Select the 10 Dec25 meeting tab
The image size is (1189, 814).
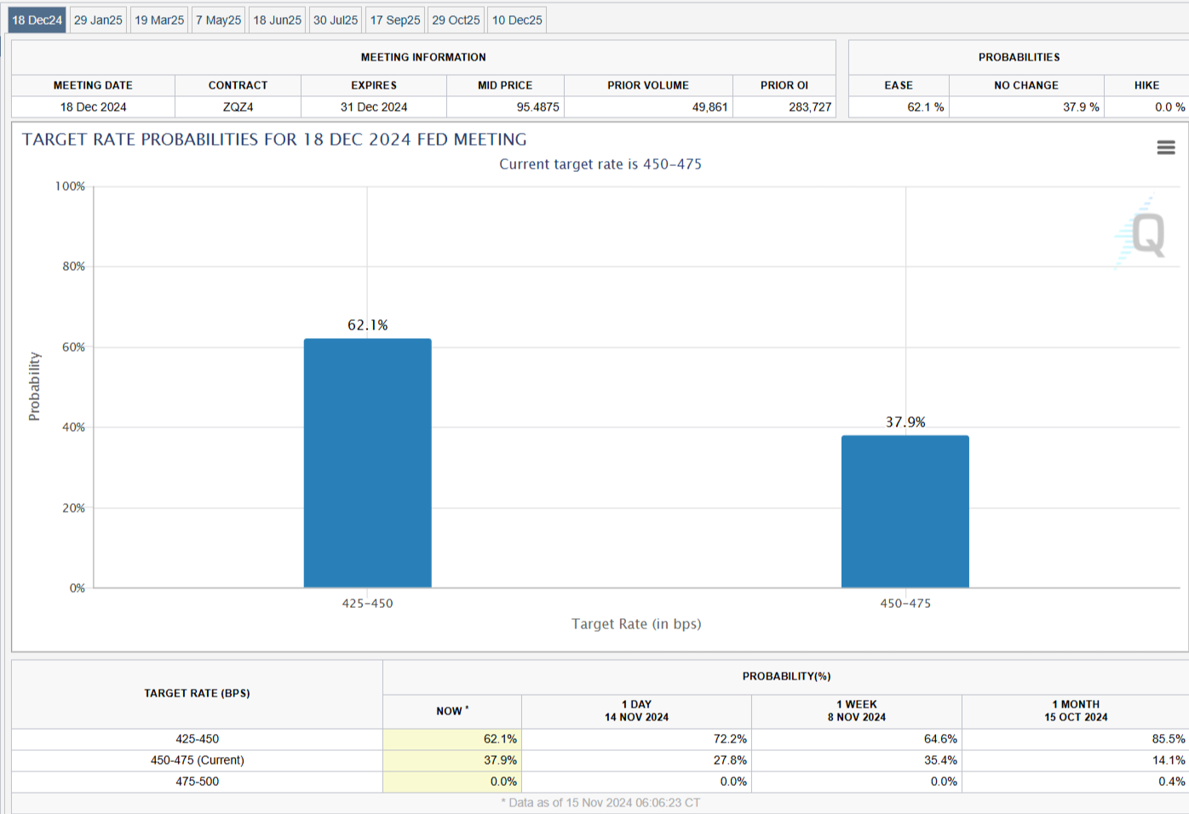515,19
